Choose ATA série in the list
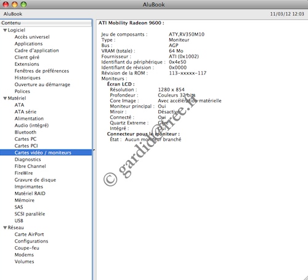The height and width of the screenshot is (280, 308). pos(25,112)
